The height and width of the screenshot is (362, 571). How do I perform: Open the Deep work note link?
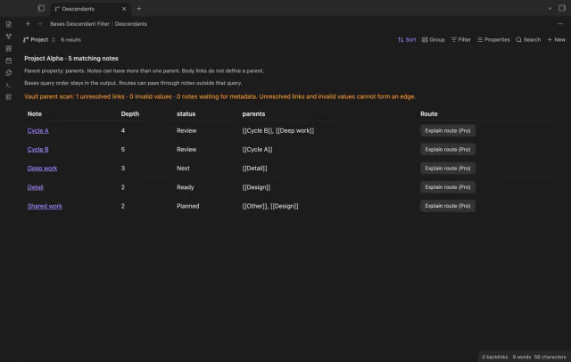[x=42, y=169]
